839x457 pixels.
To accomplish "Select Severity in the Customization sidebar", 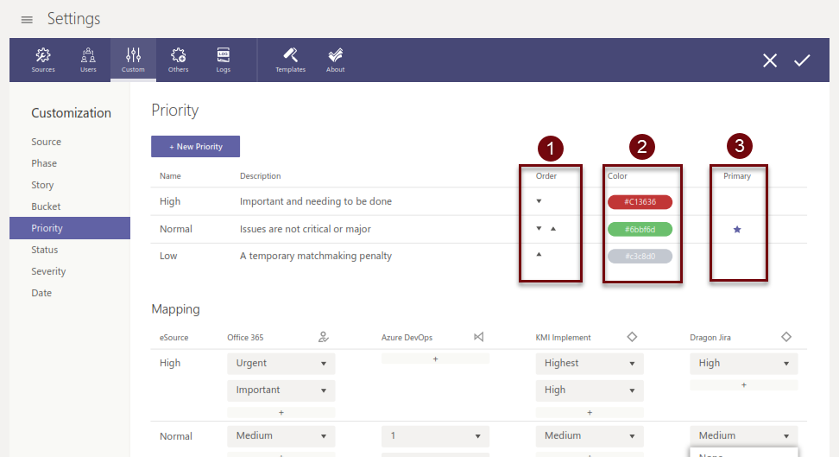I will (49, 271).
